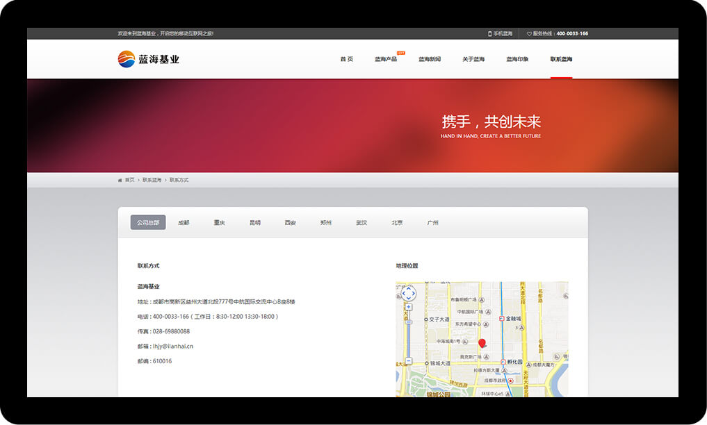The height and width of the screenshot is (425, 707).
Task: Click the mobile phone icon beside 手机蓝海
Action: [x=489, y=33]
